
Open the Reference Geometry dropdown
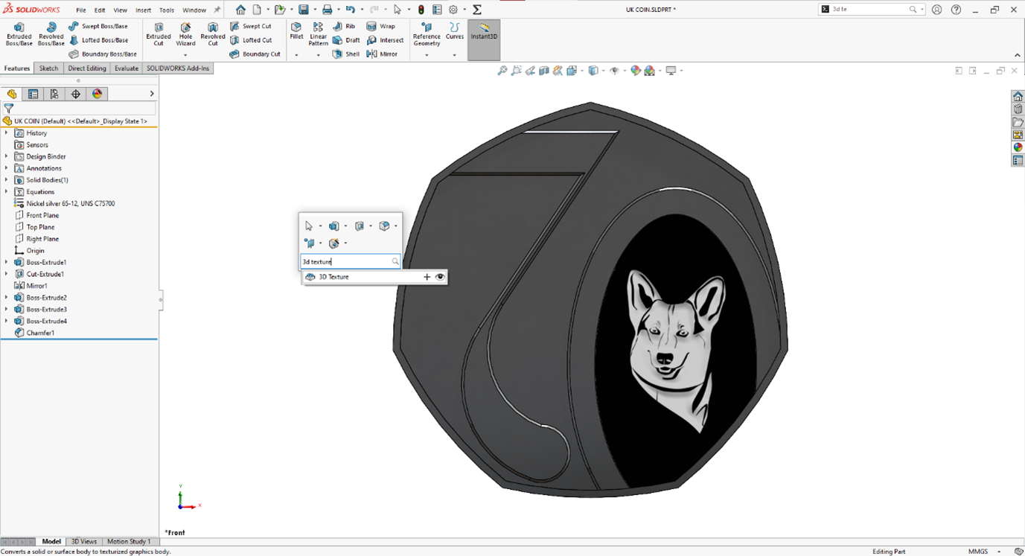pyautogui.click(x=427, y=55)
